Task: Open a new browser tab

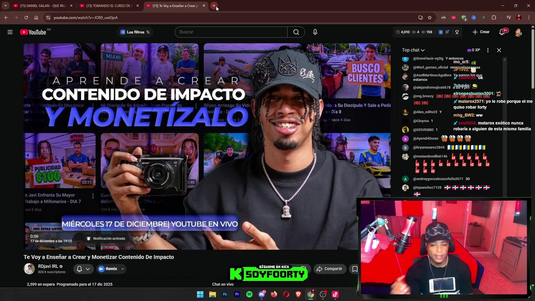Action: coord(214,6)
